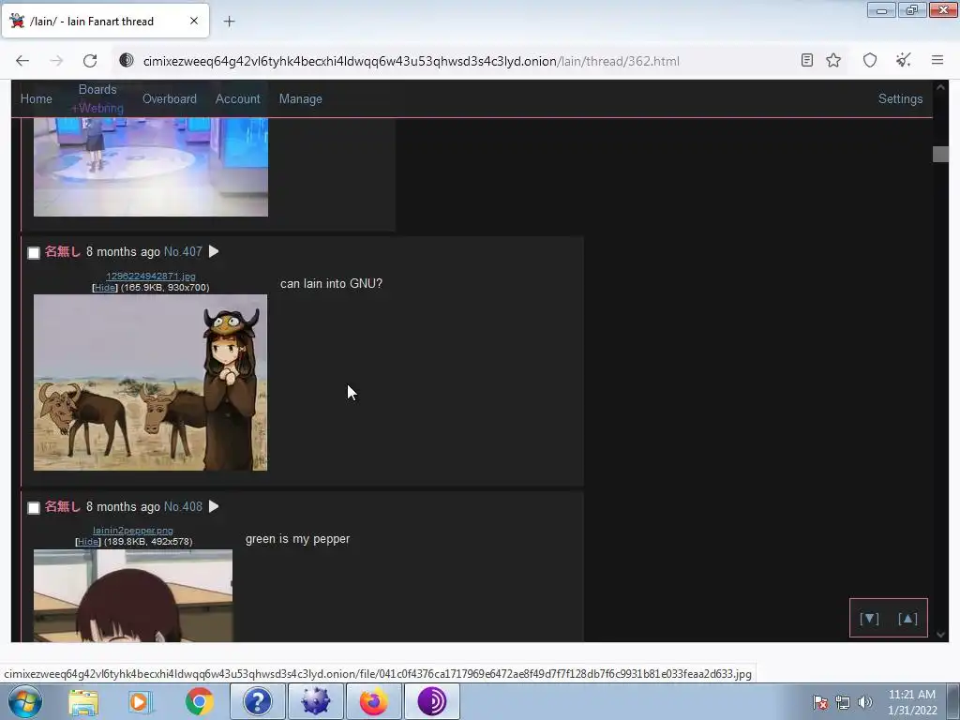Toggle reader view in address bar
The width and height of the screenshot is (960, 720).
coord(807,60)
